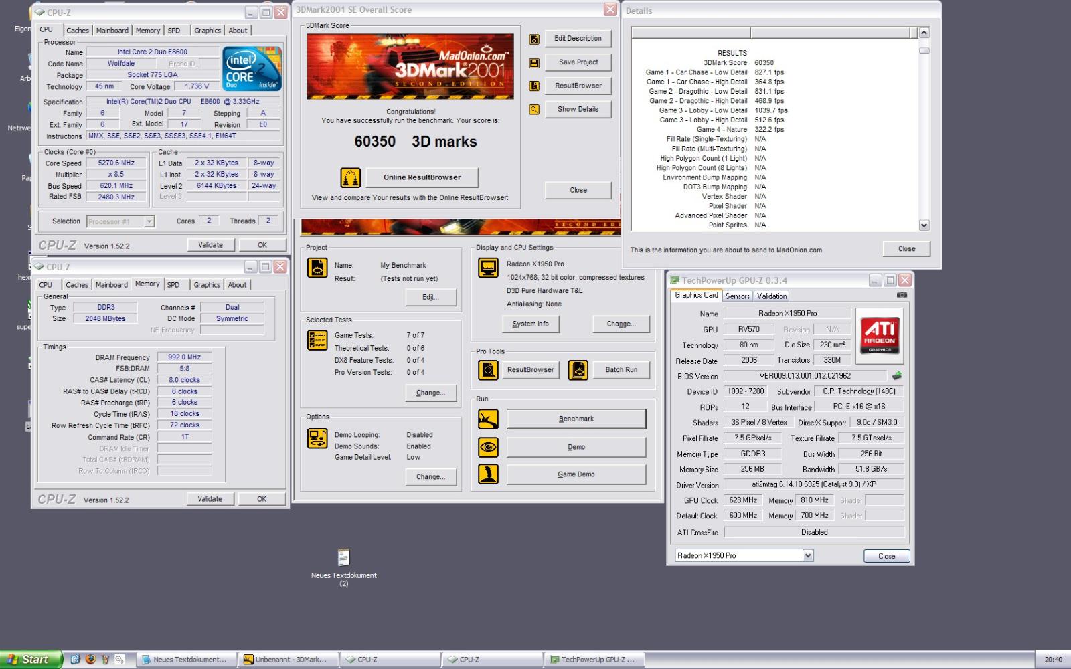This screenshot has height=669, width=1071.
Task: Click the Selected Tests checklist icon
Action: point(317,340)
